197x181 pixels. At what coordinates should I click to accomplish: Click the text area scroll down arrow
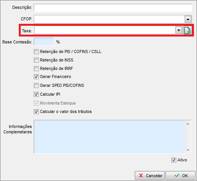pos(188,150)
